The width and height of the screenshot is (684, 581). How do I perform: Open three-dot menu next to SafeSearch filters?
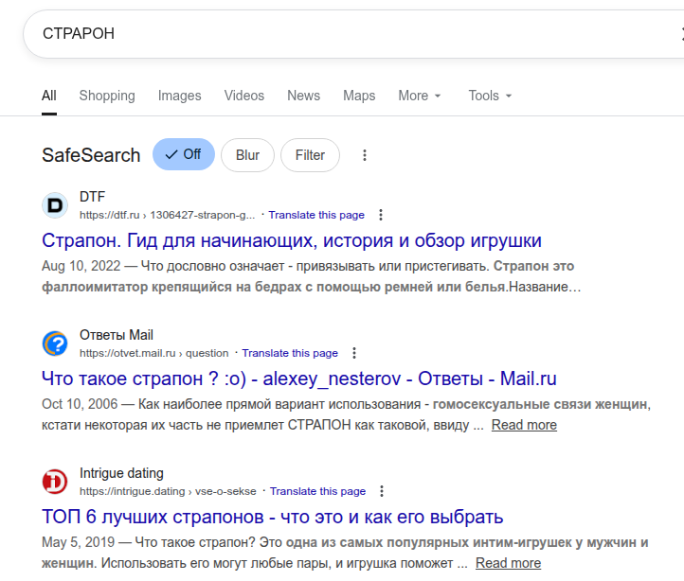pos(365,155)
